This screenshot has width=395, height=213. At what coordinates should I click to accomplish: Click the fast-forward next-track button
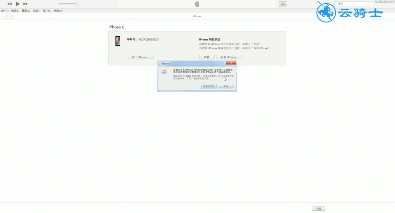[x=26, y=4]
